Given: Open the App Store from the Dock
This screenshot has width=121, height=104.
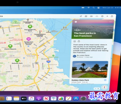Looking at the screenshot, I should (x=76, y=98).
